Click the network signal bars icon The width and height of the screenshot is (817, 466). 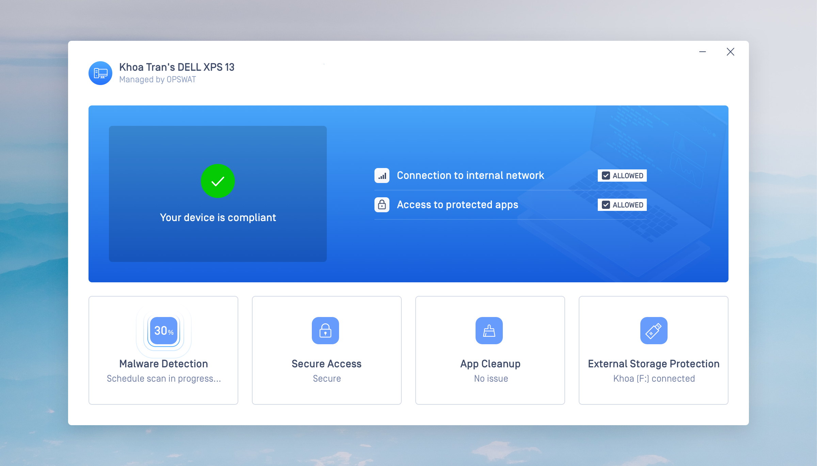tap(382, 176)
